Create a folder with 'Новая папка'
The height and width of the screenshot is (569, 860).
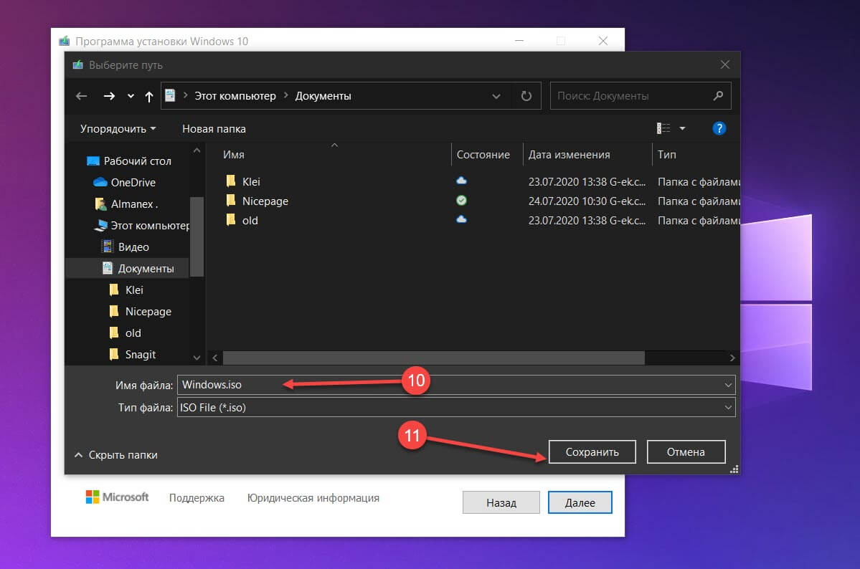214,129
